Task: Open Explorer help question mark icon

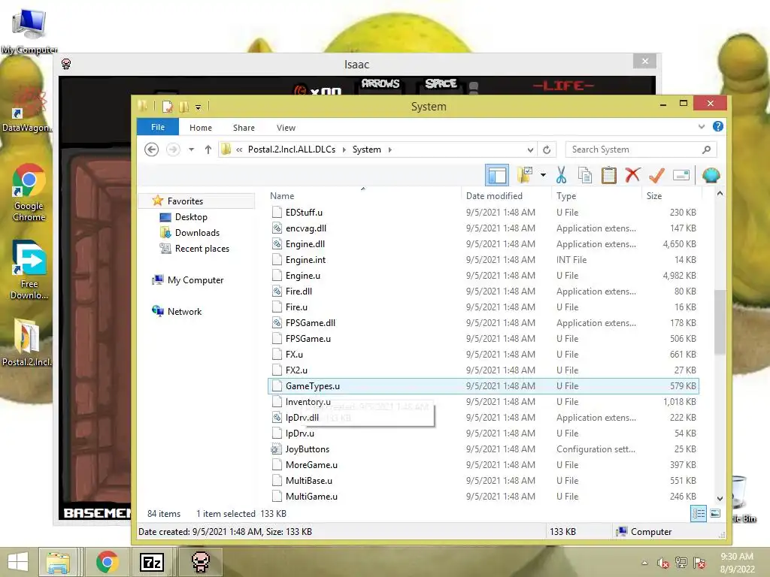Action: pos(717,126)
